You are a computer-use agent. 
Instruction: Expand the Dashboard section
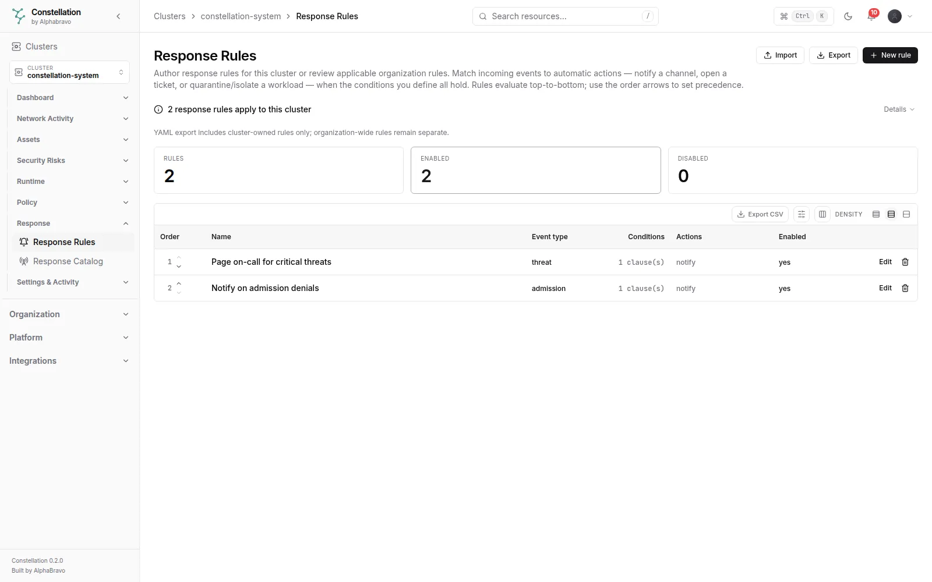click(72, 98)
